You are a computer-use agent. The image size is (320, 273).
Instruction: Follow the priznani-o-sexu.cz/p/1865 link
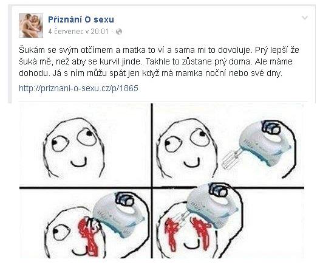[78, 88]
